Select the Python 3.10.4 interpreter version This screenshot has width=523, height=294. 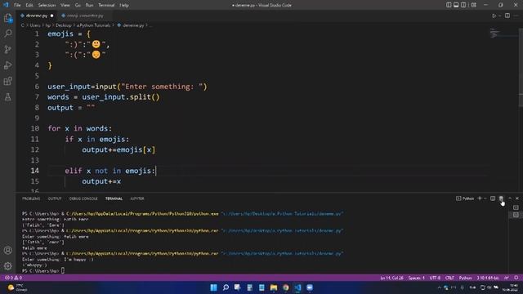tap(488, 278)
